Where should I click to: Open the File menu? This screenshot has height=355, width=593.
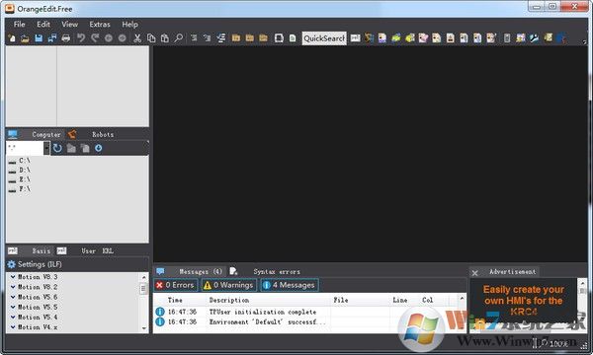[x=20, y=24]
